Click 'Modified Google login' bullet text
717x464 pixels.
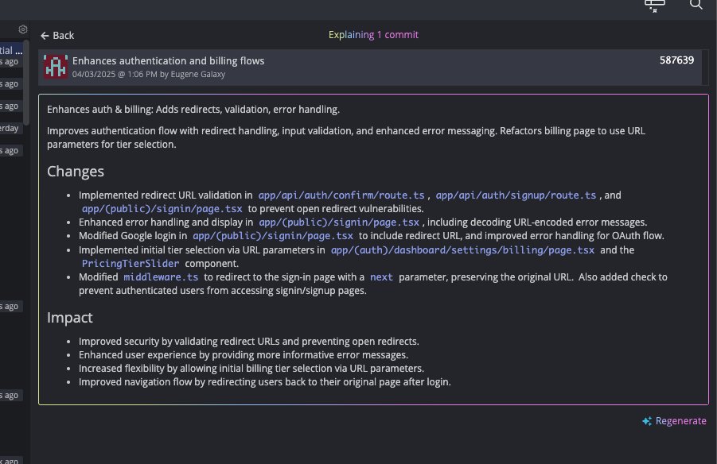coord(372,236)
